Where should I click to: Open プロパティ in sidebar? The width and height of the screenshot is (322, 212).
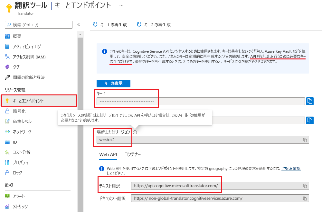(x=21, y=163)
